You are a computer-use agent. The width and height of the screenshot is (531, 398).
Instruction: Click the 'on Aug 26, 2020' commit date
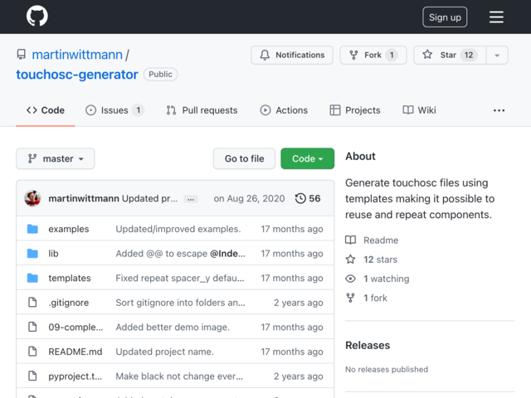click(x=249, y=199)
